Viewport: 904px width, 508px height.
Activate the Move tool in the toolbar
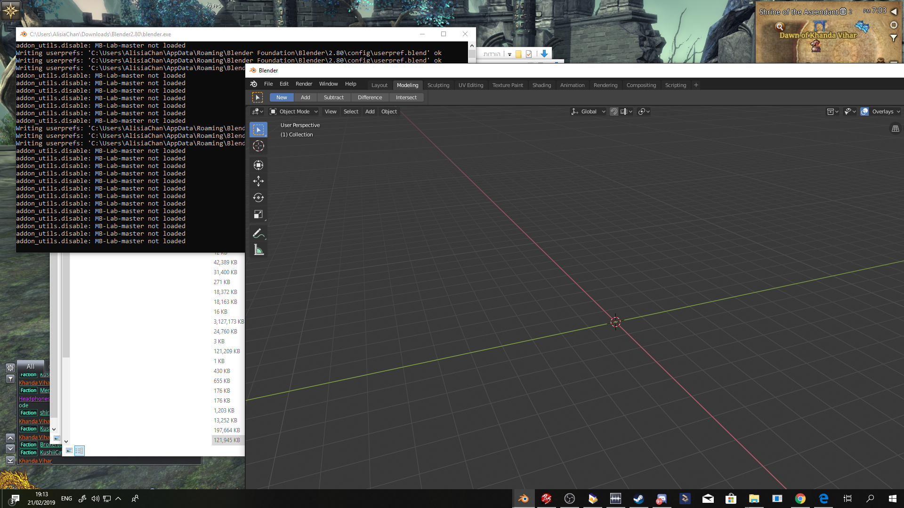pyautogui.click(x=258, y=181)
